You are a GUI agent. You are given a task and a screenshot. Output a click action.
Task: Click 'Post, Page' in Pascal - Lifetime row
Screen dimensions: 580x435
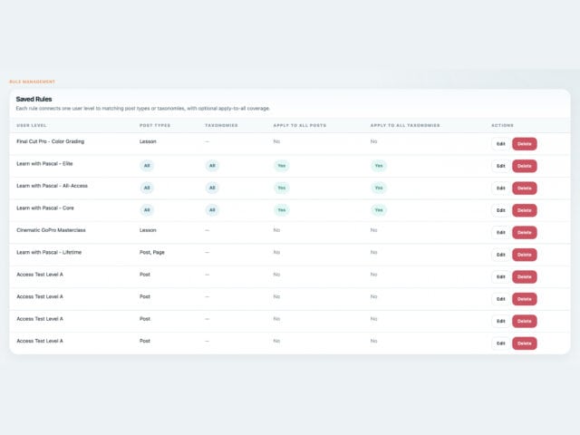point(152,252)
